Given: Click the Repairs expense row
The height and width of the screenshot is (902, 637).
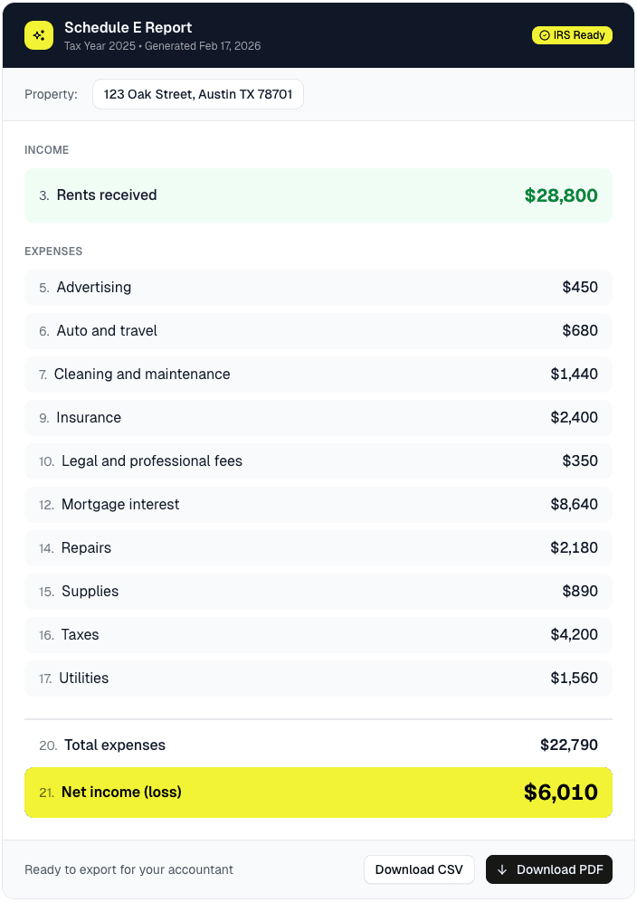Looking at the screenshot, I should click(x=318, y=548).
